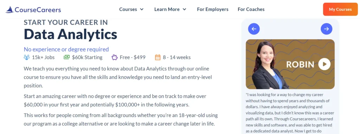Click the orange My Courses button
The image size is (360, 134).
click(340, 9)
